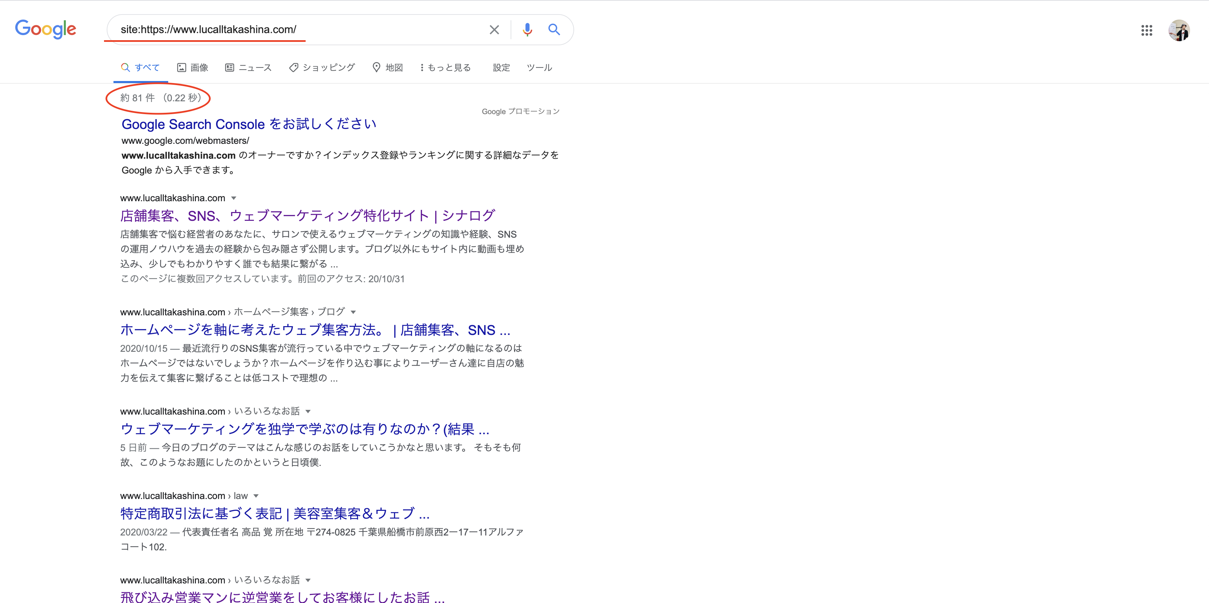Open ホームページを軸に考えたウェブ集客方法 result

click(x=315, y=330)
